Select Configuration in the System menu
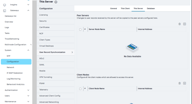 click(x=16, y=62)
